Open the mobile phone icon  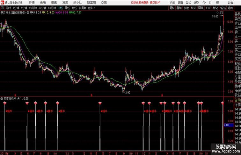click(210, 3)
